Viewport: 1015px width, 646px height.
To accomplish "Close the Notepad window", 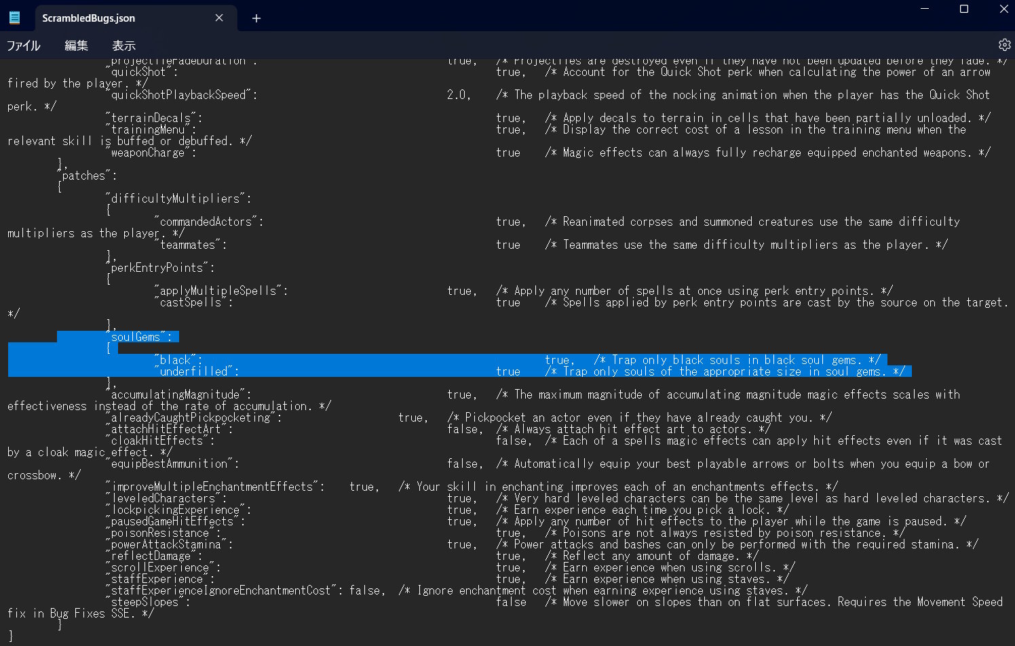I will [x=1003, y=9].
